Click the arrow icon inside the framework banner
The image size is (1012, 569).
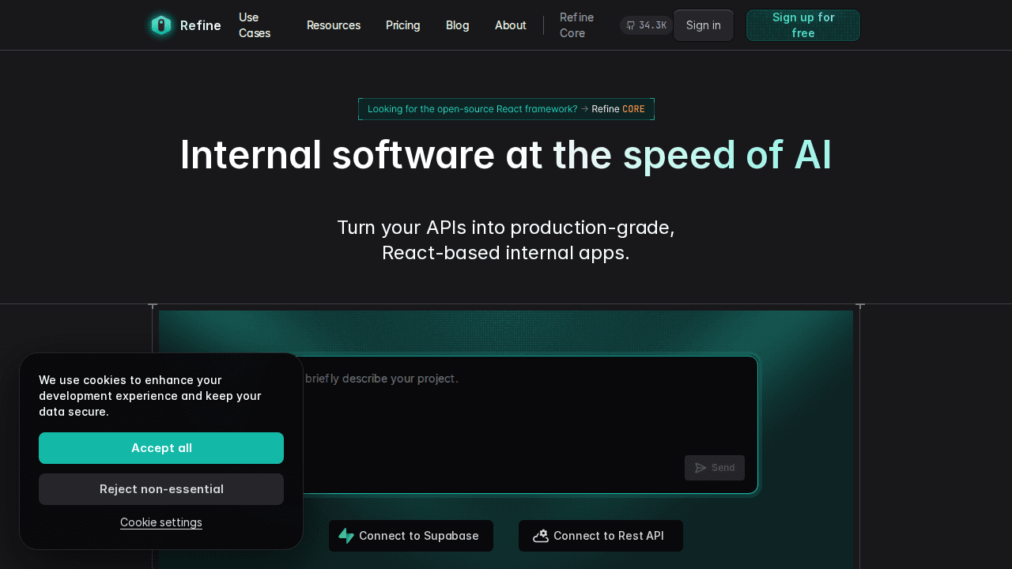[x=584, y=108]
